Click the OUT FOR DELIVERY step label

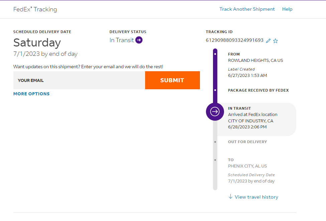(x=247, y=142)
